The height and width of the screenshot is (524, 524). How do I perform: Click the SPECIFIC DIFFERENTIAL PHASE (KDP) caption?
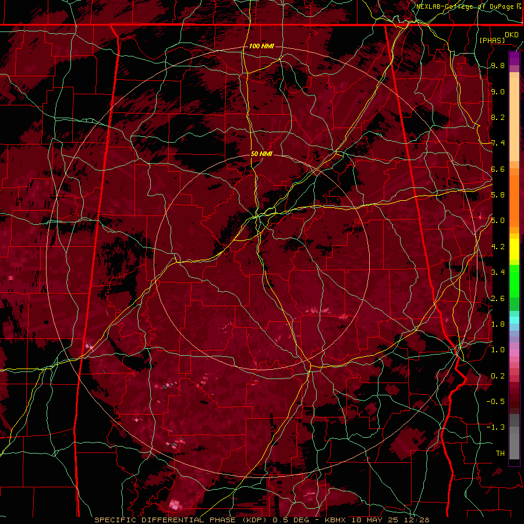coord(182,520)
